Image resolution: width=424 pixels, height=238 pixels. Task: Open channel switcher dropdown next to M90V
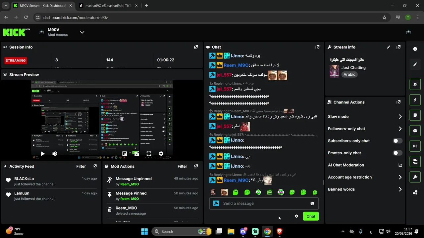(82, 32)
